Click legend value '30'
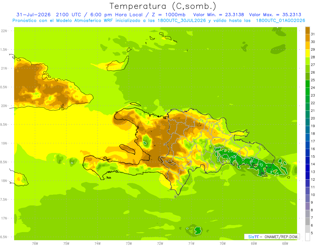The image size is (320, 247). (x=313, y=42)
